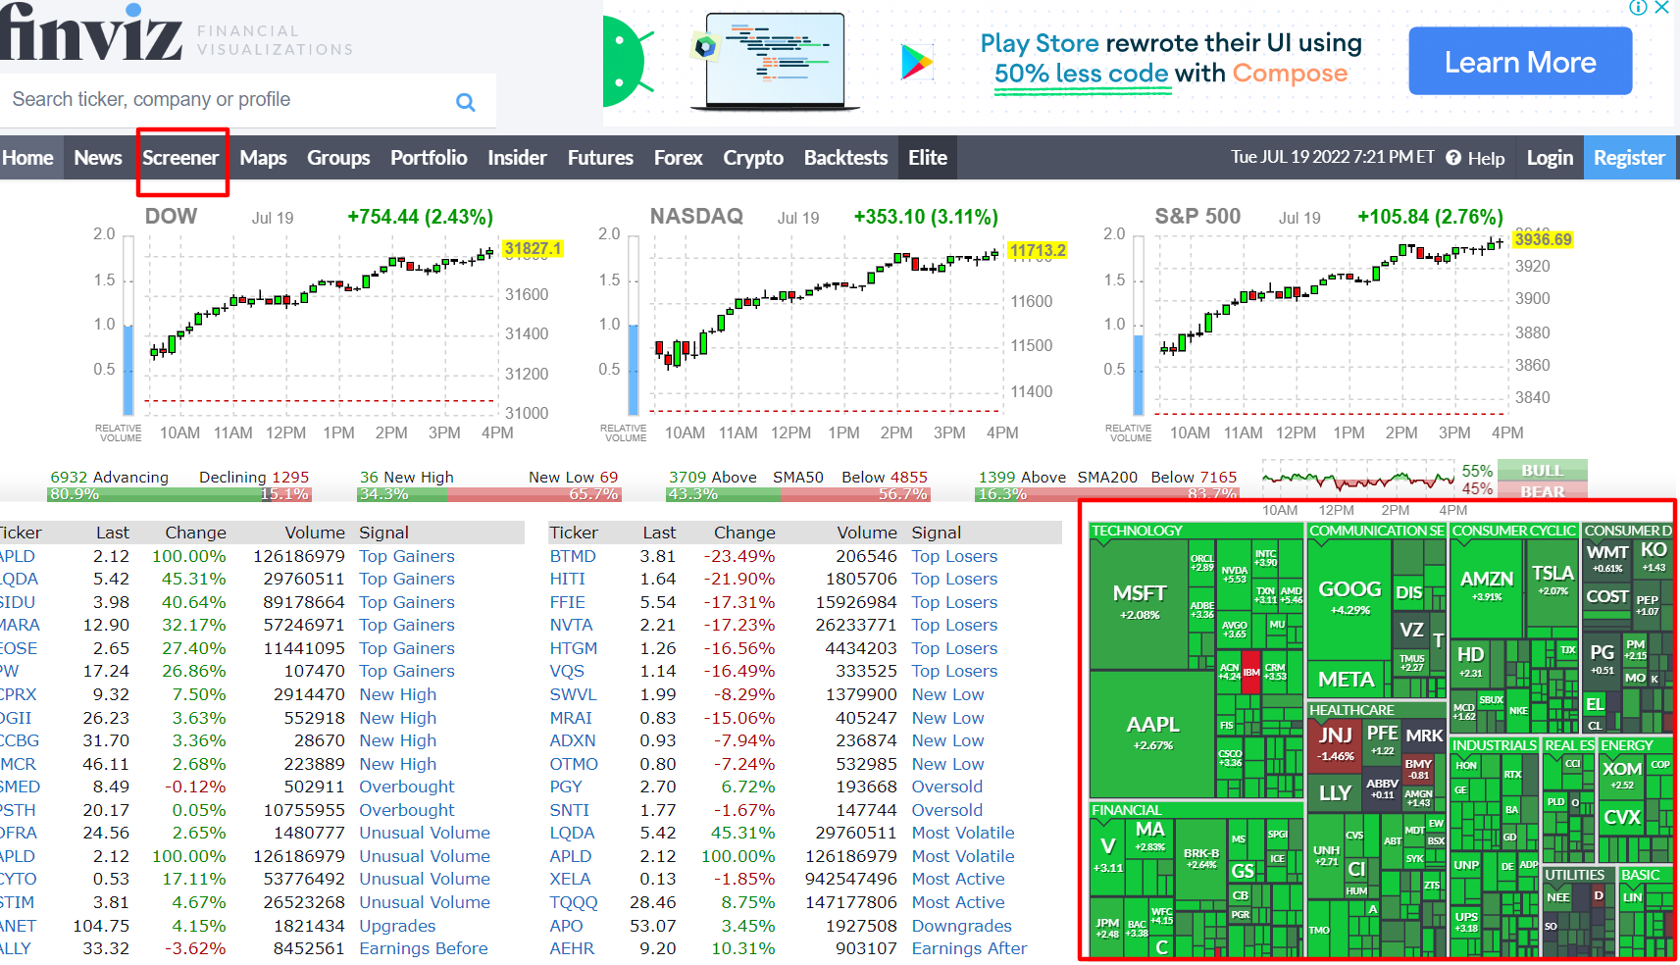Click the BRK-B tile in heatmap
Image resolution: width=1680 pixels, height=965 pixels.
point(1201,858)
